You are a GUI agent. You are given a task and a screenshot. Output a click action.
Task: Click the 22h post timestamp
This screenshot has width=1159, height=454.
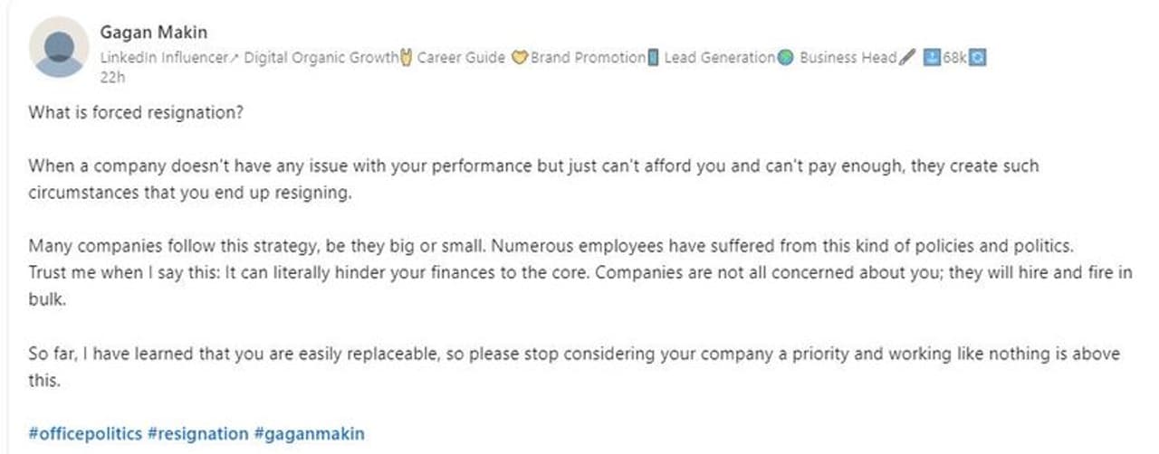pos(112,77)
